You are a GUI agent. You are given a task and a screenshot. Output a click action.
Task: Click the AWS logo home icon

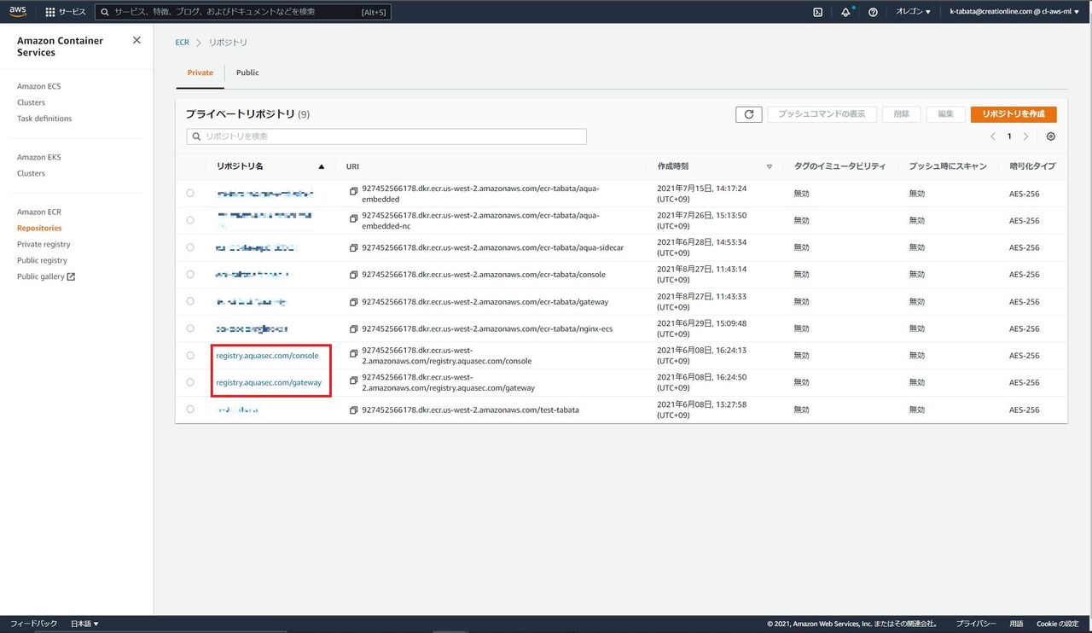point(18,11)
